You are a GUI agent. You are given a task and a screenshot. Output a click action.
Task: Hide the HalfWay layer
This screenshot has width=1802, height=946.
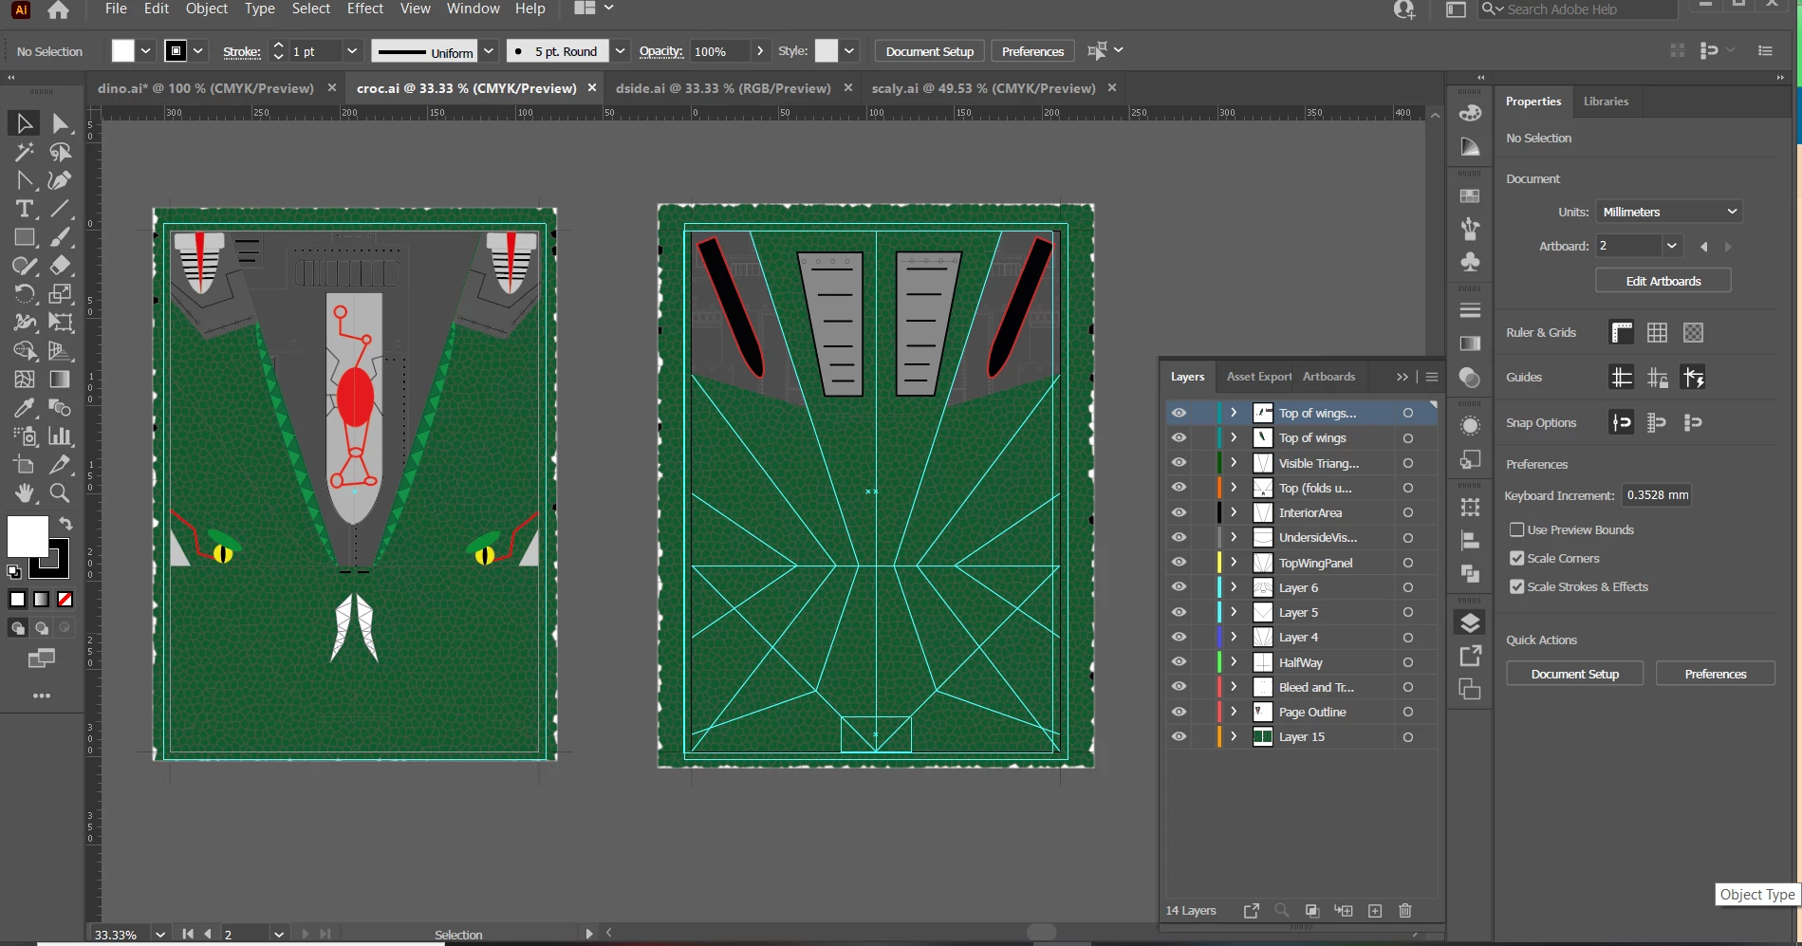pos(1179,662)
